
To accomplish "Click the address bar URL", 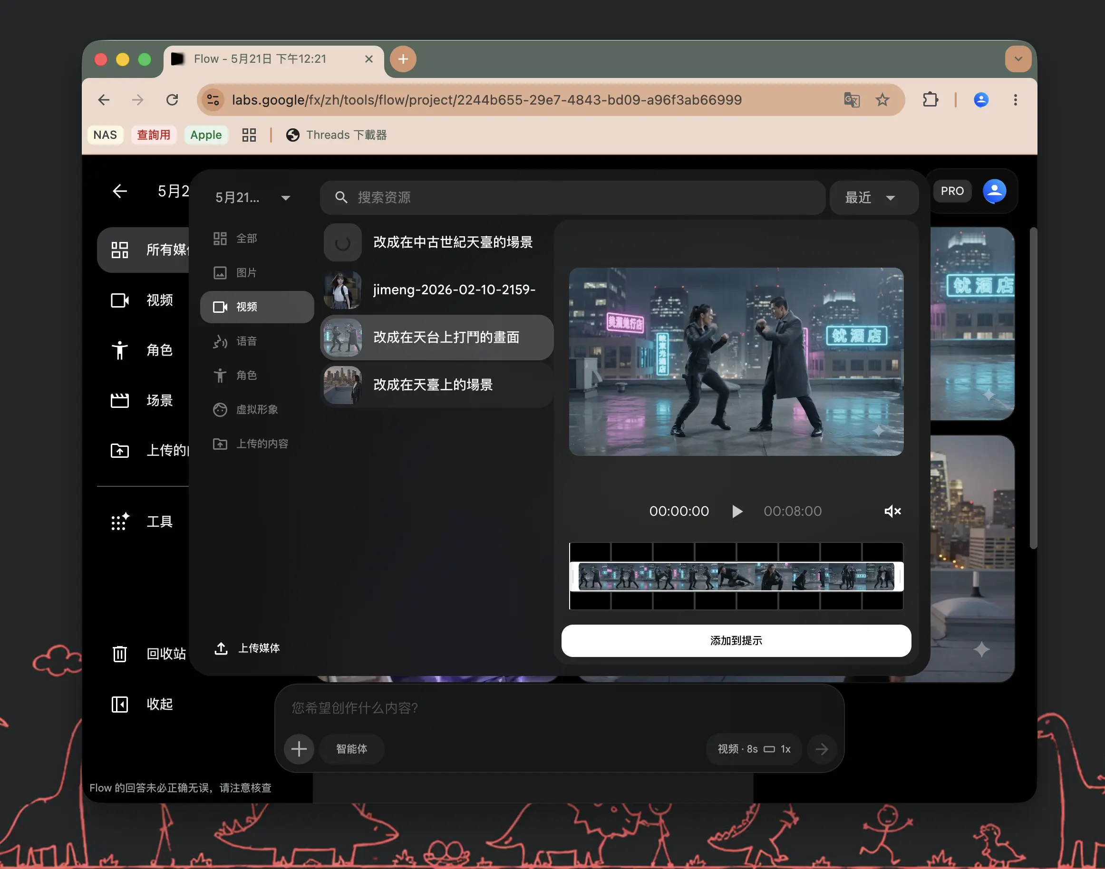I will click(x=486, y=100).
